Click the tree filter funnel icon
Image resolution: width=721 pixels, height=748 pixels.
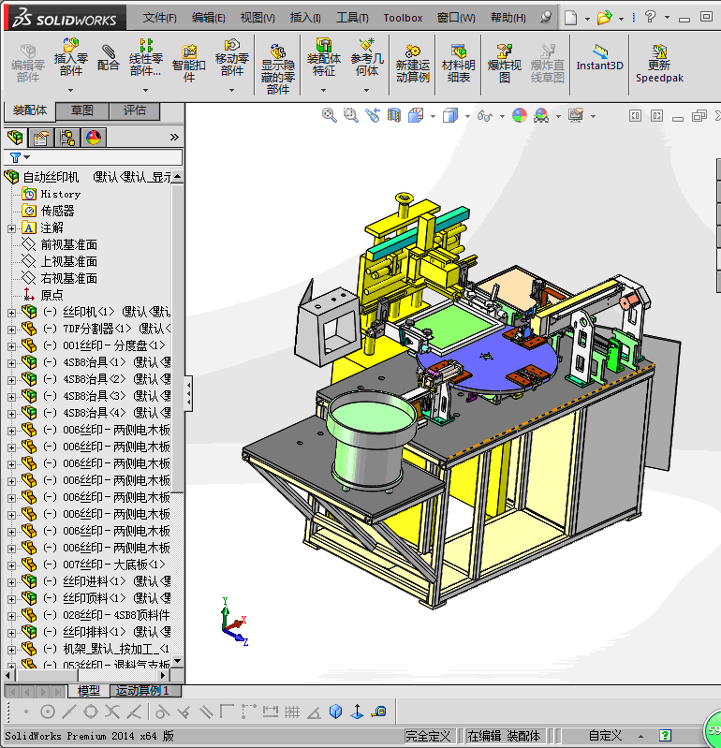(x=15, y=157)
